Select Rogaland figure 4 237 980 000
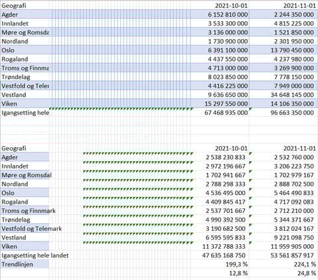The height and width of the screenshot is (280, 318). [x=294, y=59]
